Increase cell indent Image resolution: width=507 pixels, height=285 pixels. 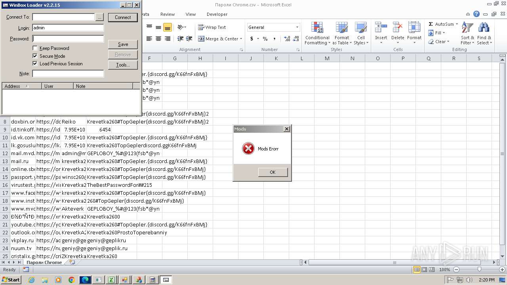click(189, 39)
